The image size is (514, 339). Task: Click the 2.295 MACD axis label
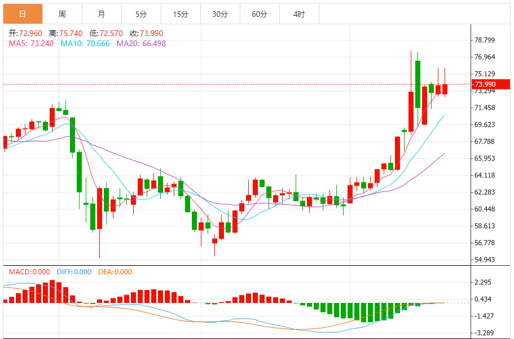click(483, 282)
